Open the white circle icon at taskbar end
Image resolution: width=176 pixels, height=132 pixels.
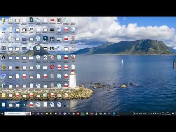(x=118, y=114)
